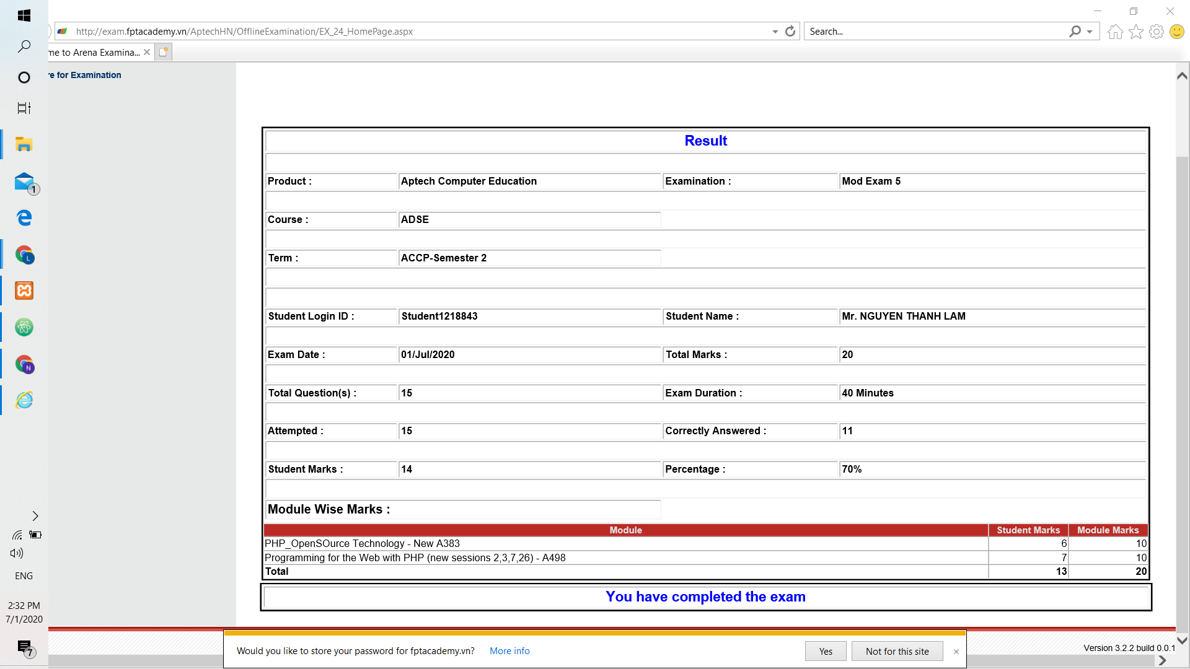
Task: Open the Atom editor icon
Action: coord(24,327)
